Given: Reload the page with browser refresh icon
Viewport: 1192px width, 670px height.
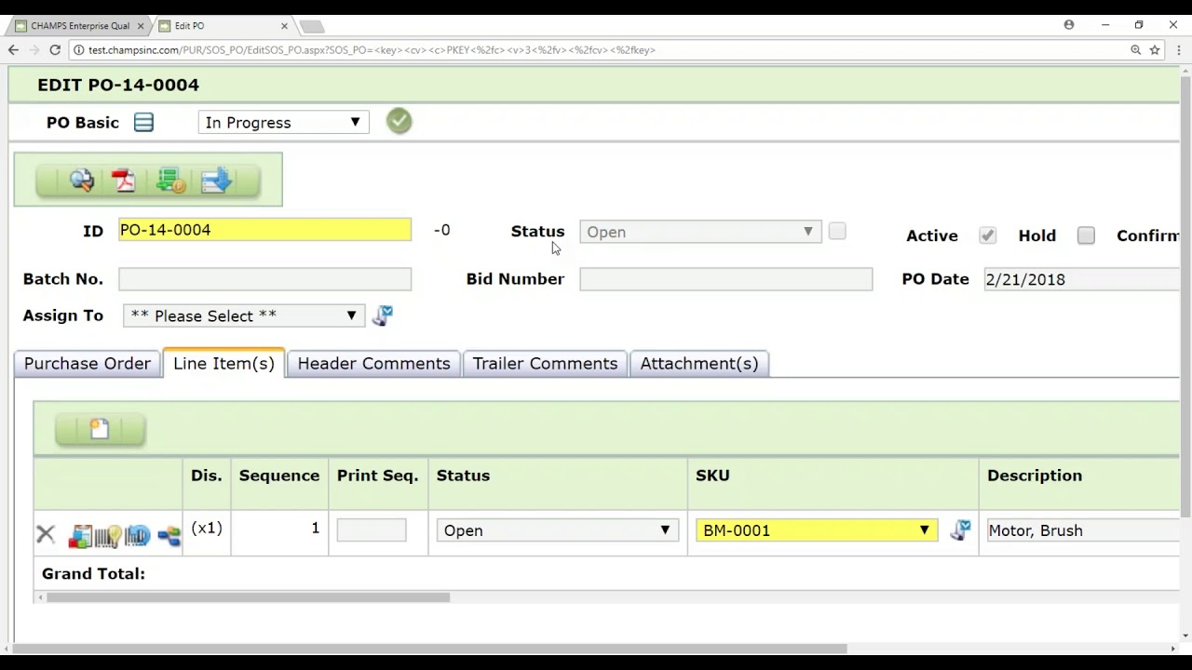Looking at the screenshot, I should (55, 50).
